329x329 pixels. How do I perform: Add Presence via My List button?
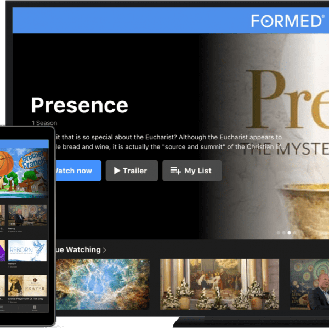[192, 171]
